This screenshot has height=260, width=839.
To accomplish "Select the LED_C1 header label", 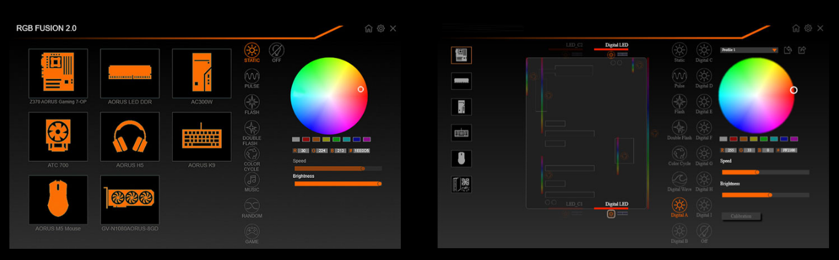I will tap(575, 204).
